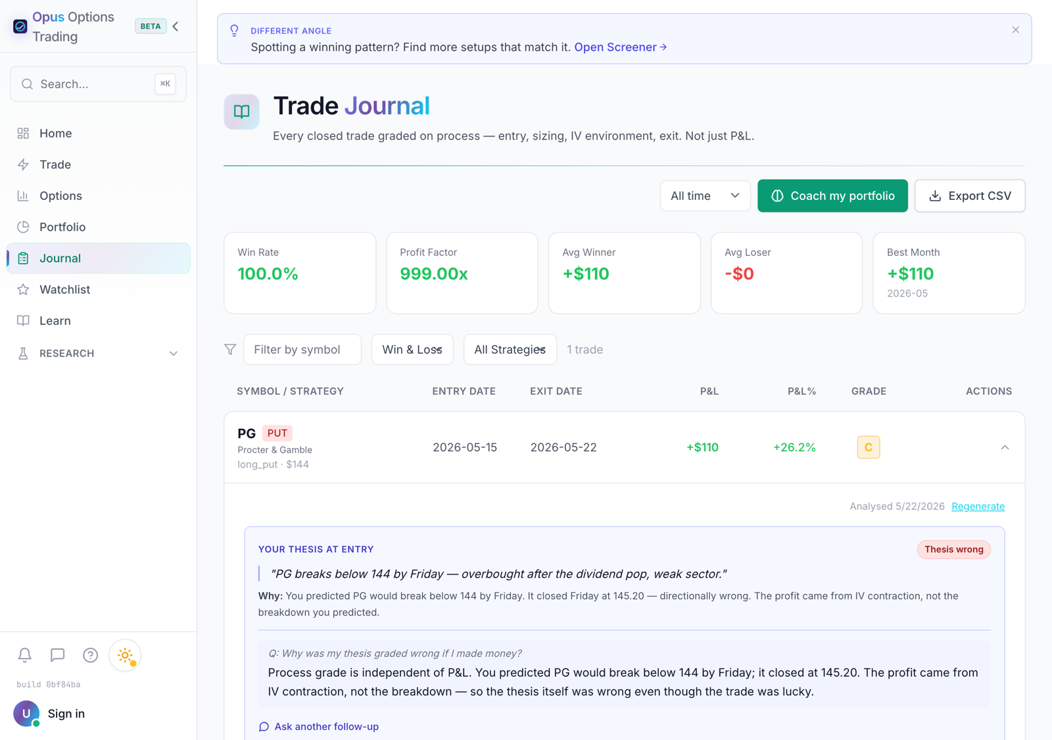This screenshot has width=1052, height=740.
Task: Focus the Filter by symbol field
Action: pos(302,349)
